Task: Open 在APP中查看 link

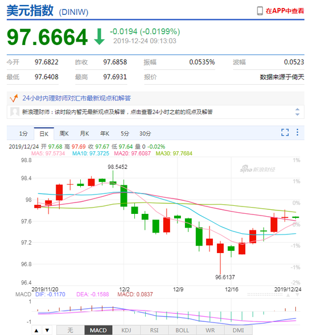Action: [x=285, y=11]
